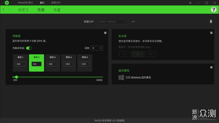
Task: Click the 200 minimum DPI label
Action: (15, 80)
